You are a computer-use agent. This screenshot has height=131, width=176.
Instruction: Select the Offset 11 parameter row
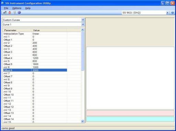pyautogui.click(x=35, y=101)
